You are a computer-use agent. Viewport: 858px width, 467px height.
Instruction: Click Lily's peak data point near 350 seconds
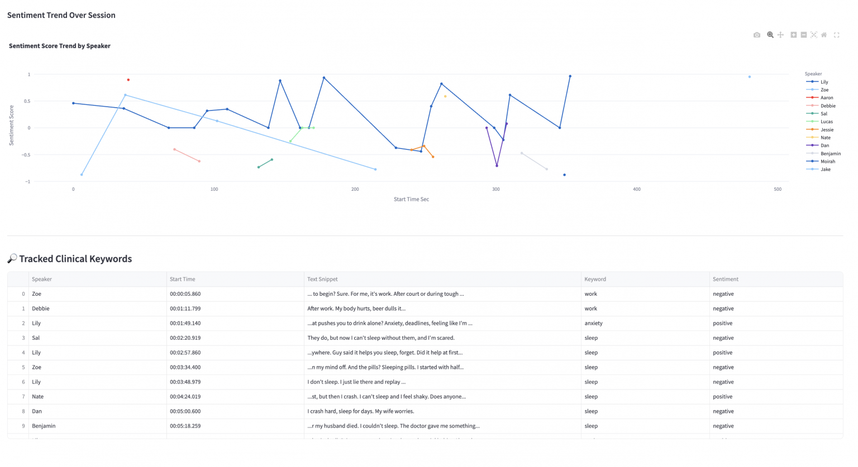point(570,76)
